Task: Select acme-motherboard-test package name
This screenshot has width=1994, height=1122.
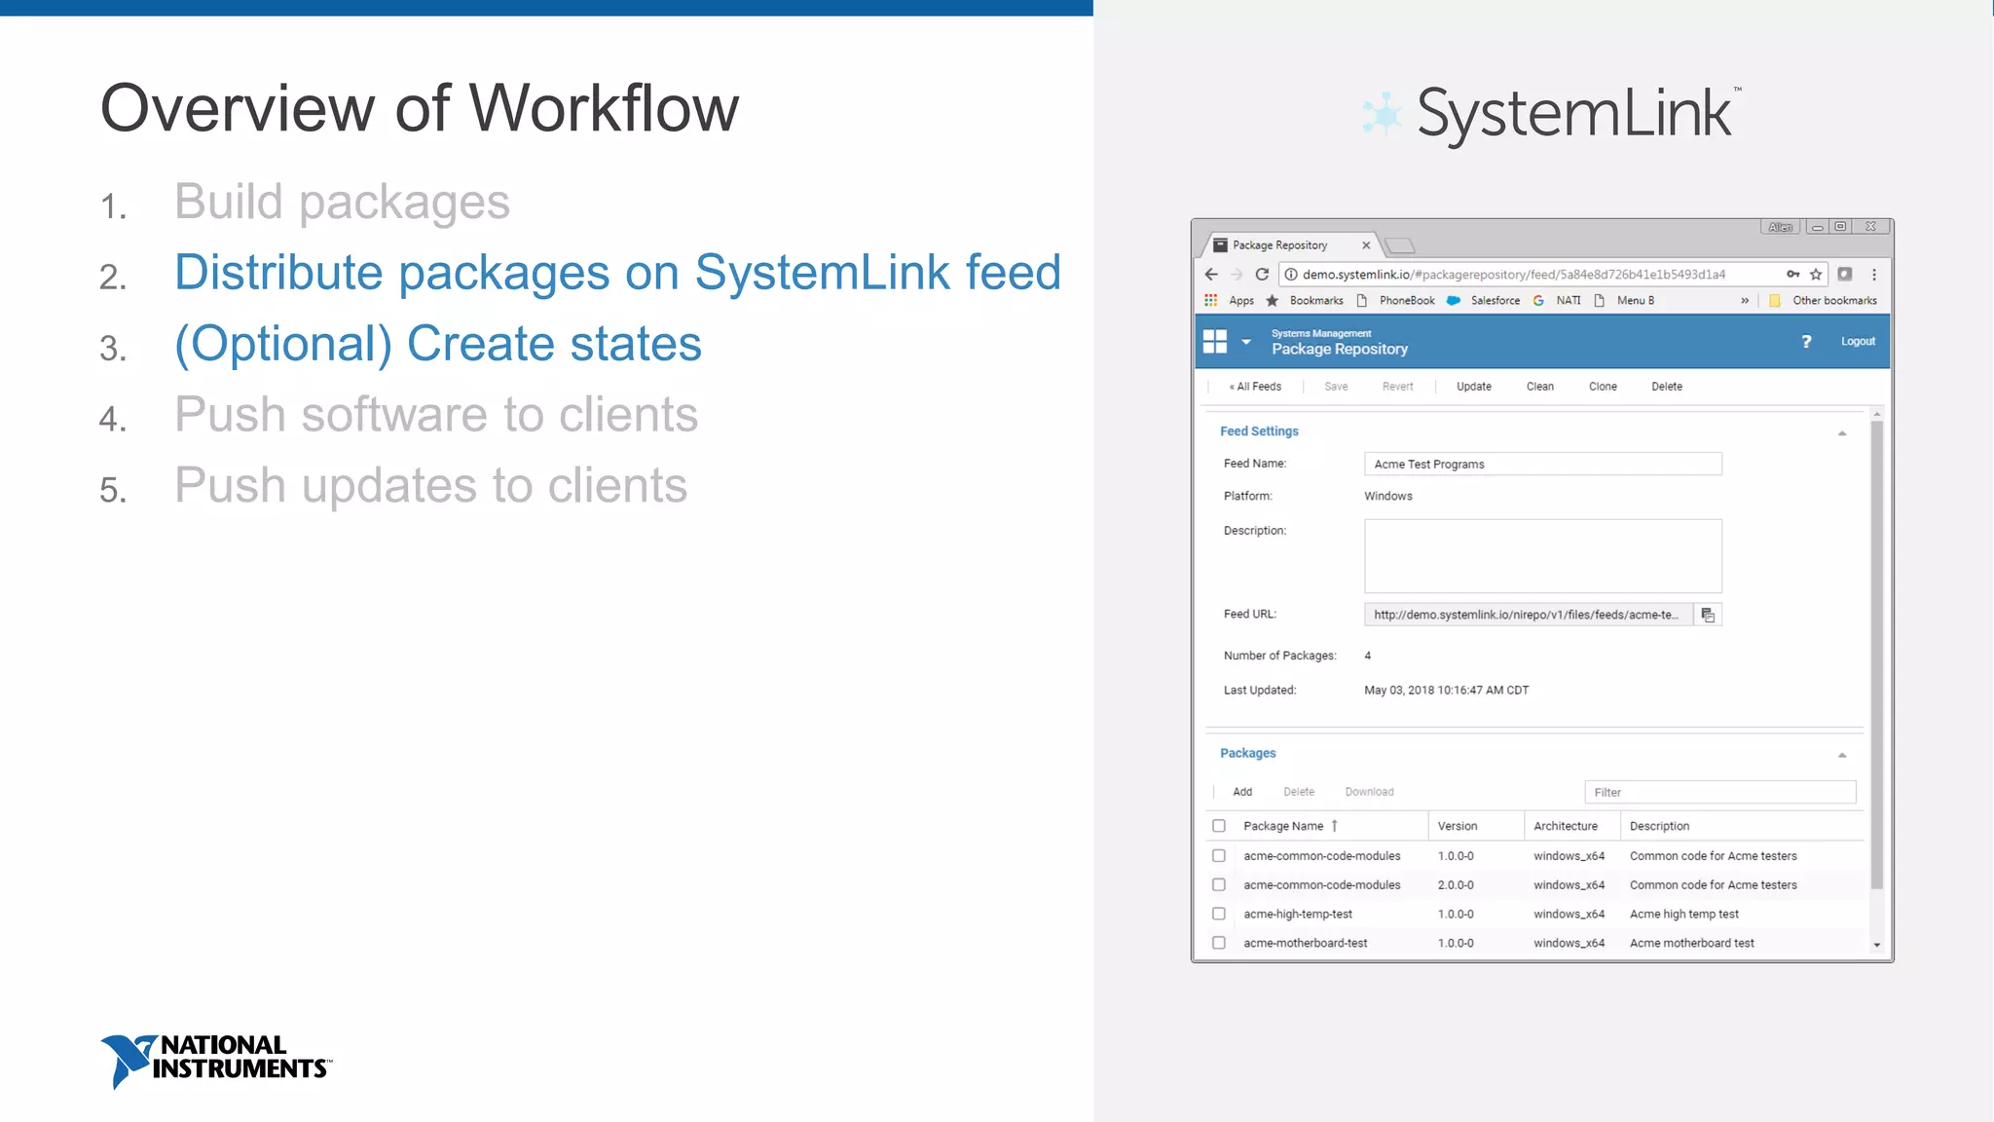Action: click(x=1305, y=943)
